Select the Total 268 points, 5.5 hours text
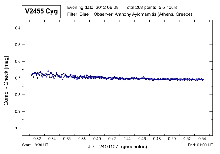Viewport: 220px width, 154px height. [151, 7]
